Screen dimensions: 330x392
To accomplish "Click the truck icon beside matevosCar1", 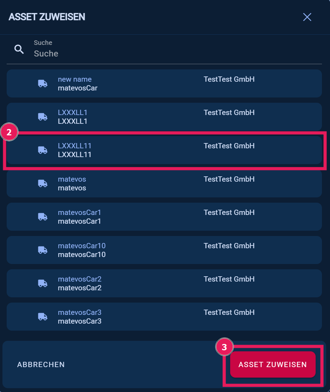I will click(43, 217).
